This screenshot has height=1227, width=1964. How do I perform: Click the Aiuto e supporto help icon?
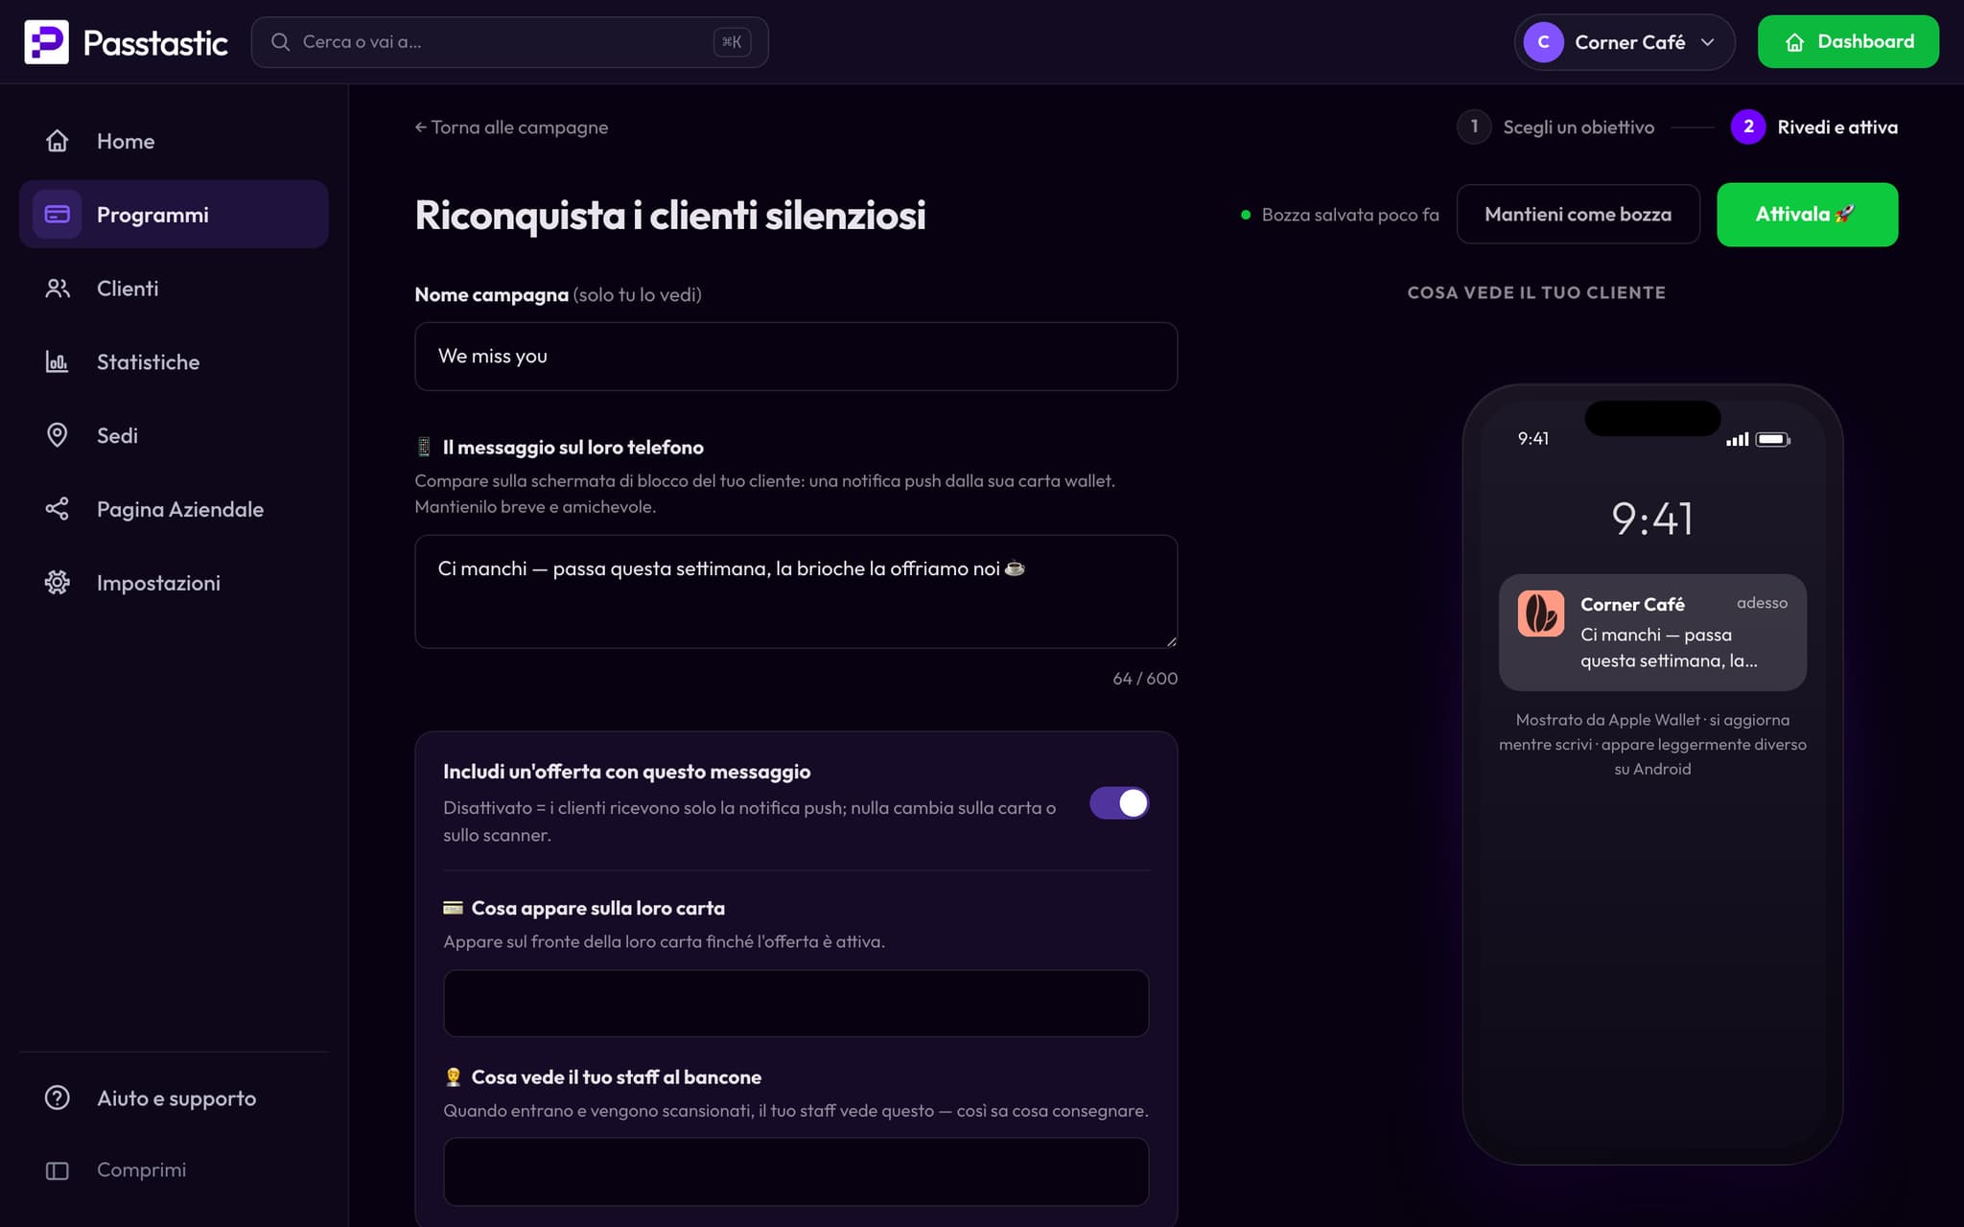tap(58, 1098)
